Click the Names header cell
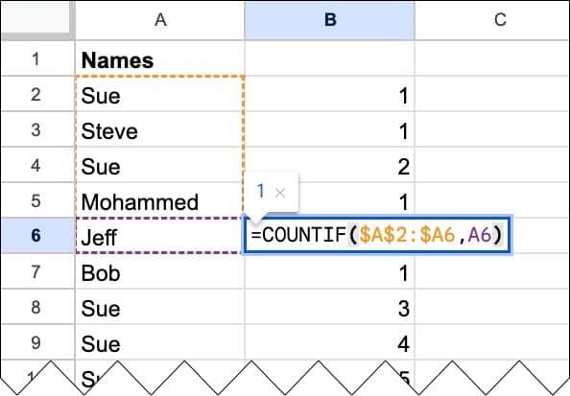This screenshot has width=570, height=396. point(160,58)
